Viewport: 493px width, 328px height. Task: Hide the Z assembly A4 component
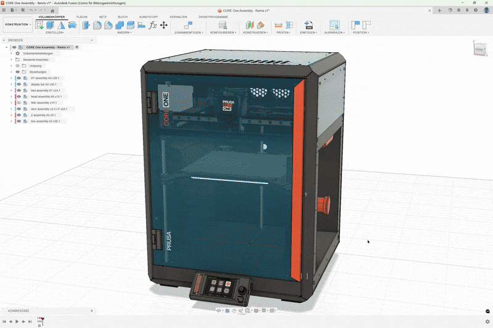19,115
